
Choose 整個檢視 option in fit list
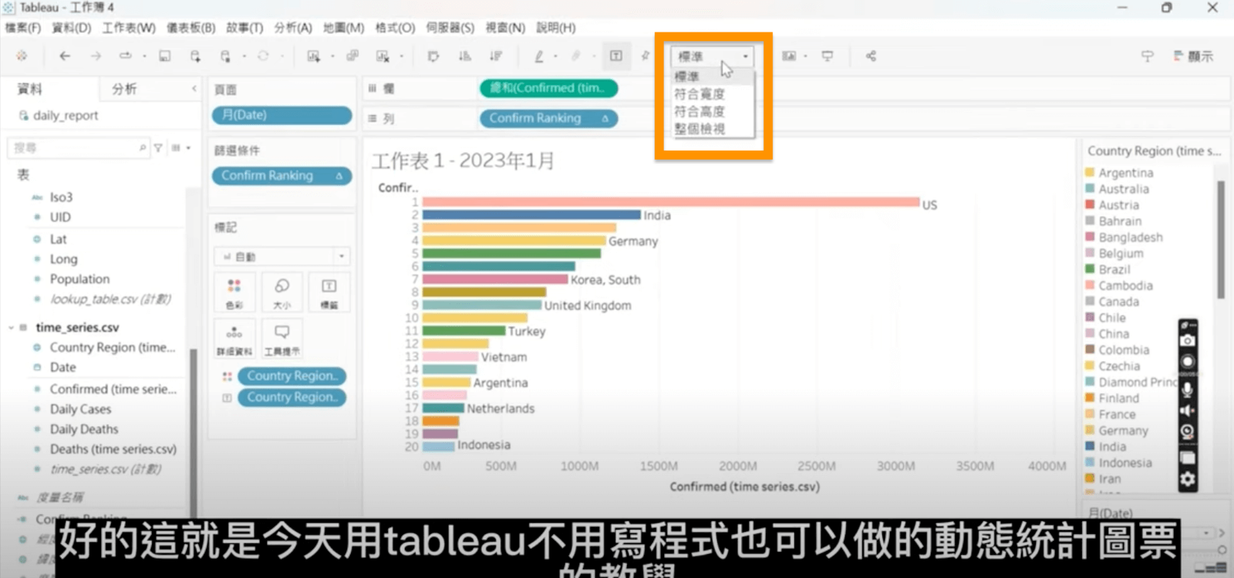point(700,130)
